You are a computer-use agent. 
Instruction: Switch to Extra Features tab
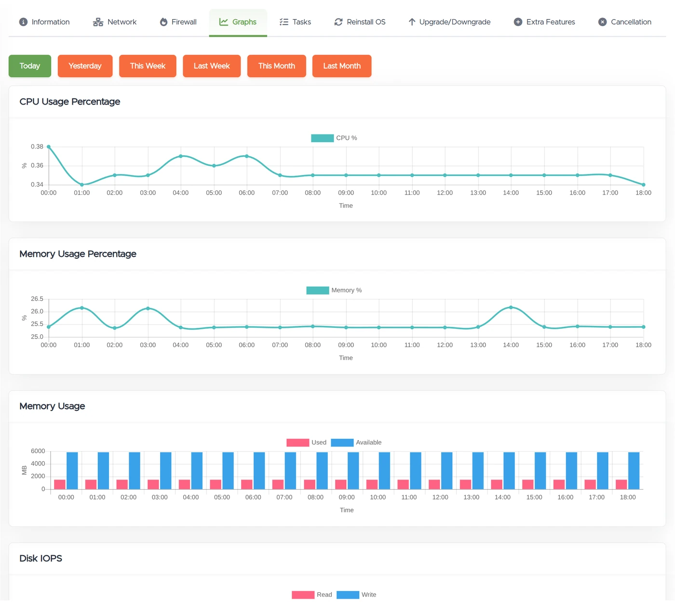[x=544, y=22]
